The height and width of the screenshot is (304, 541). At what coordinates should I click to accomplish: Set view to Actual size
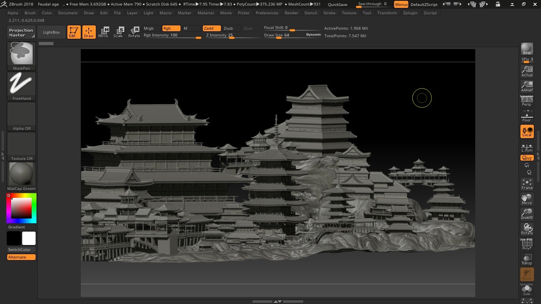[527, 71]
